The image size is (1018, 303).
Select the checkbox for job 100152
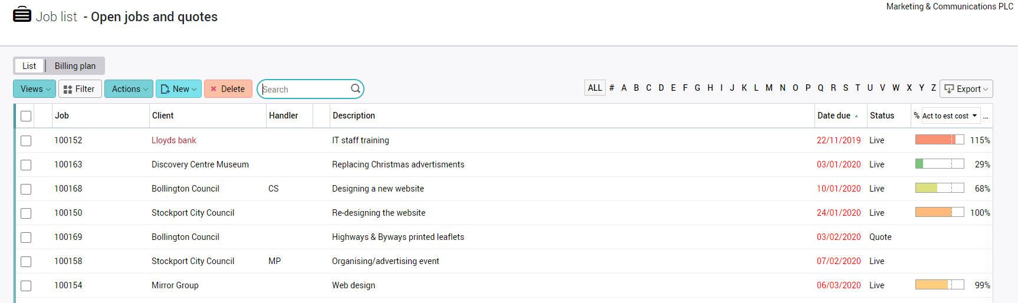click(x=26, y=141)
